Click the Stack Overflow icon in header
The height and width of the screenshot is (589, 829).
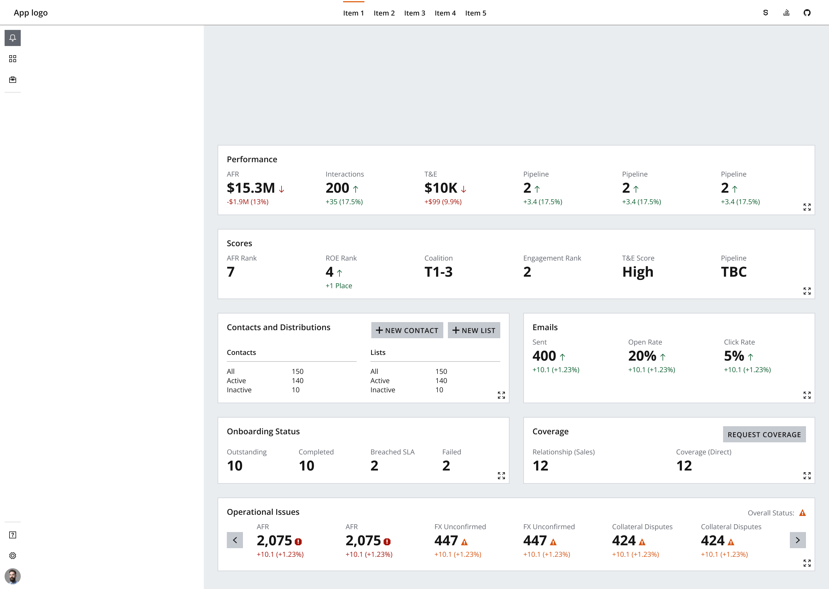tap(786, 13)
